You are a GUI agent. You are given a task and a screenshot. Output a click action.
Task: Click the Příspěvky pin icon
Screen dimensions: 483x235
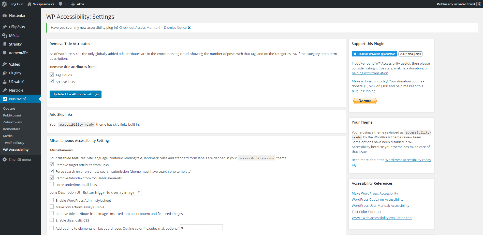(x=5, y=27)
